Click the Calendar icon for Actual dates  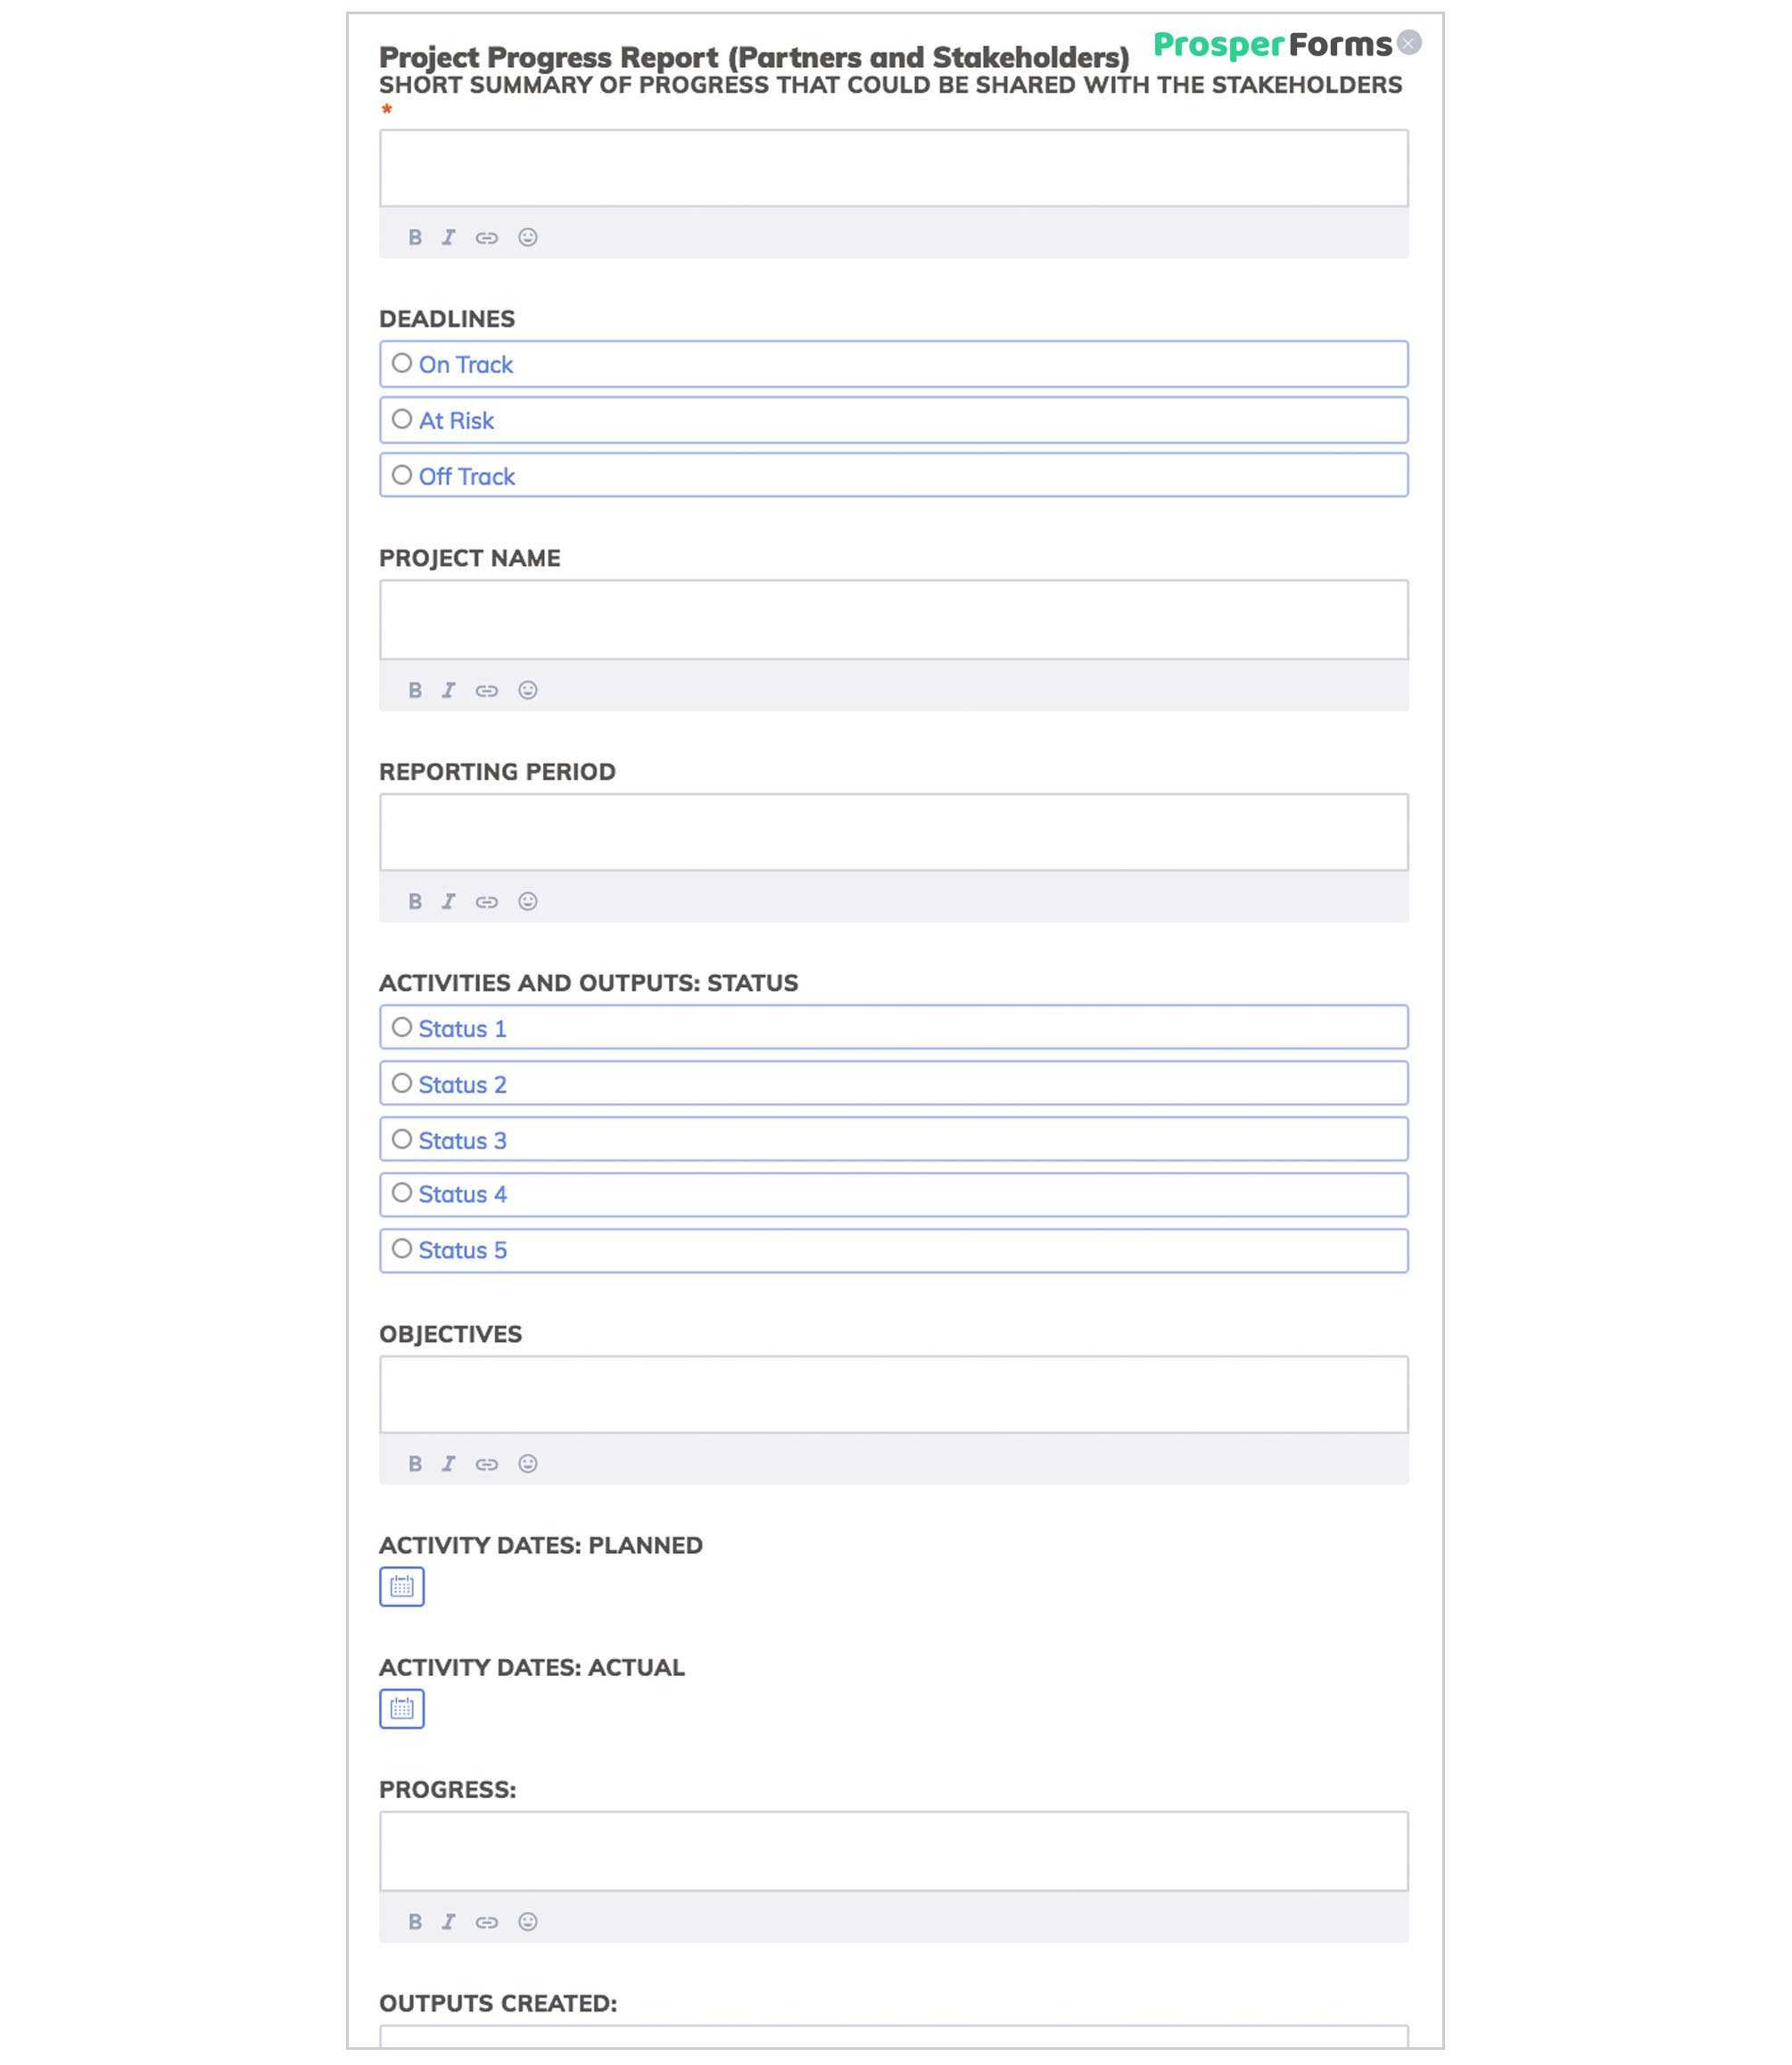pos(402,1707)
